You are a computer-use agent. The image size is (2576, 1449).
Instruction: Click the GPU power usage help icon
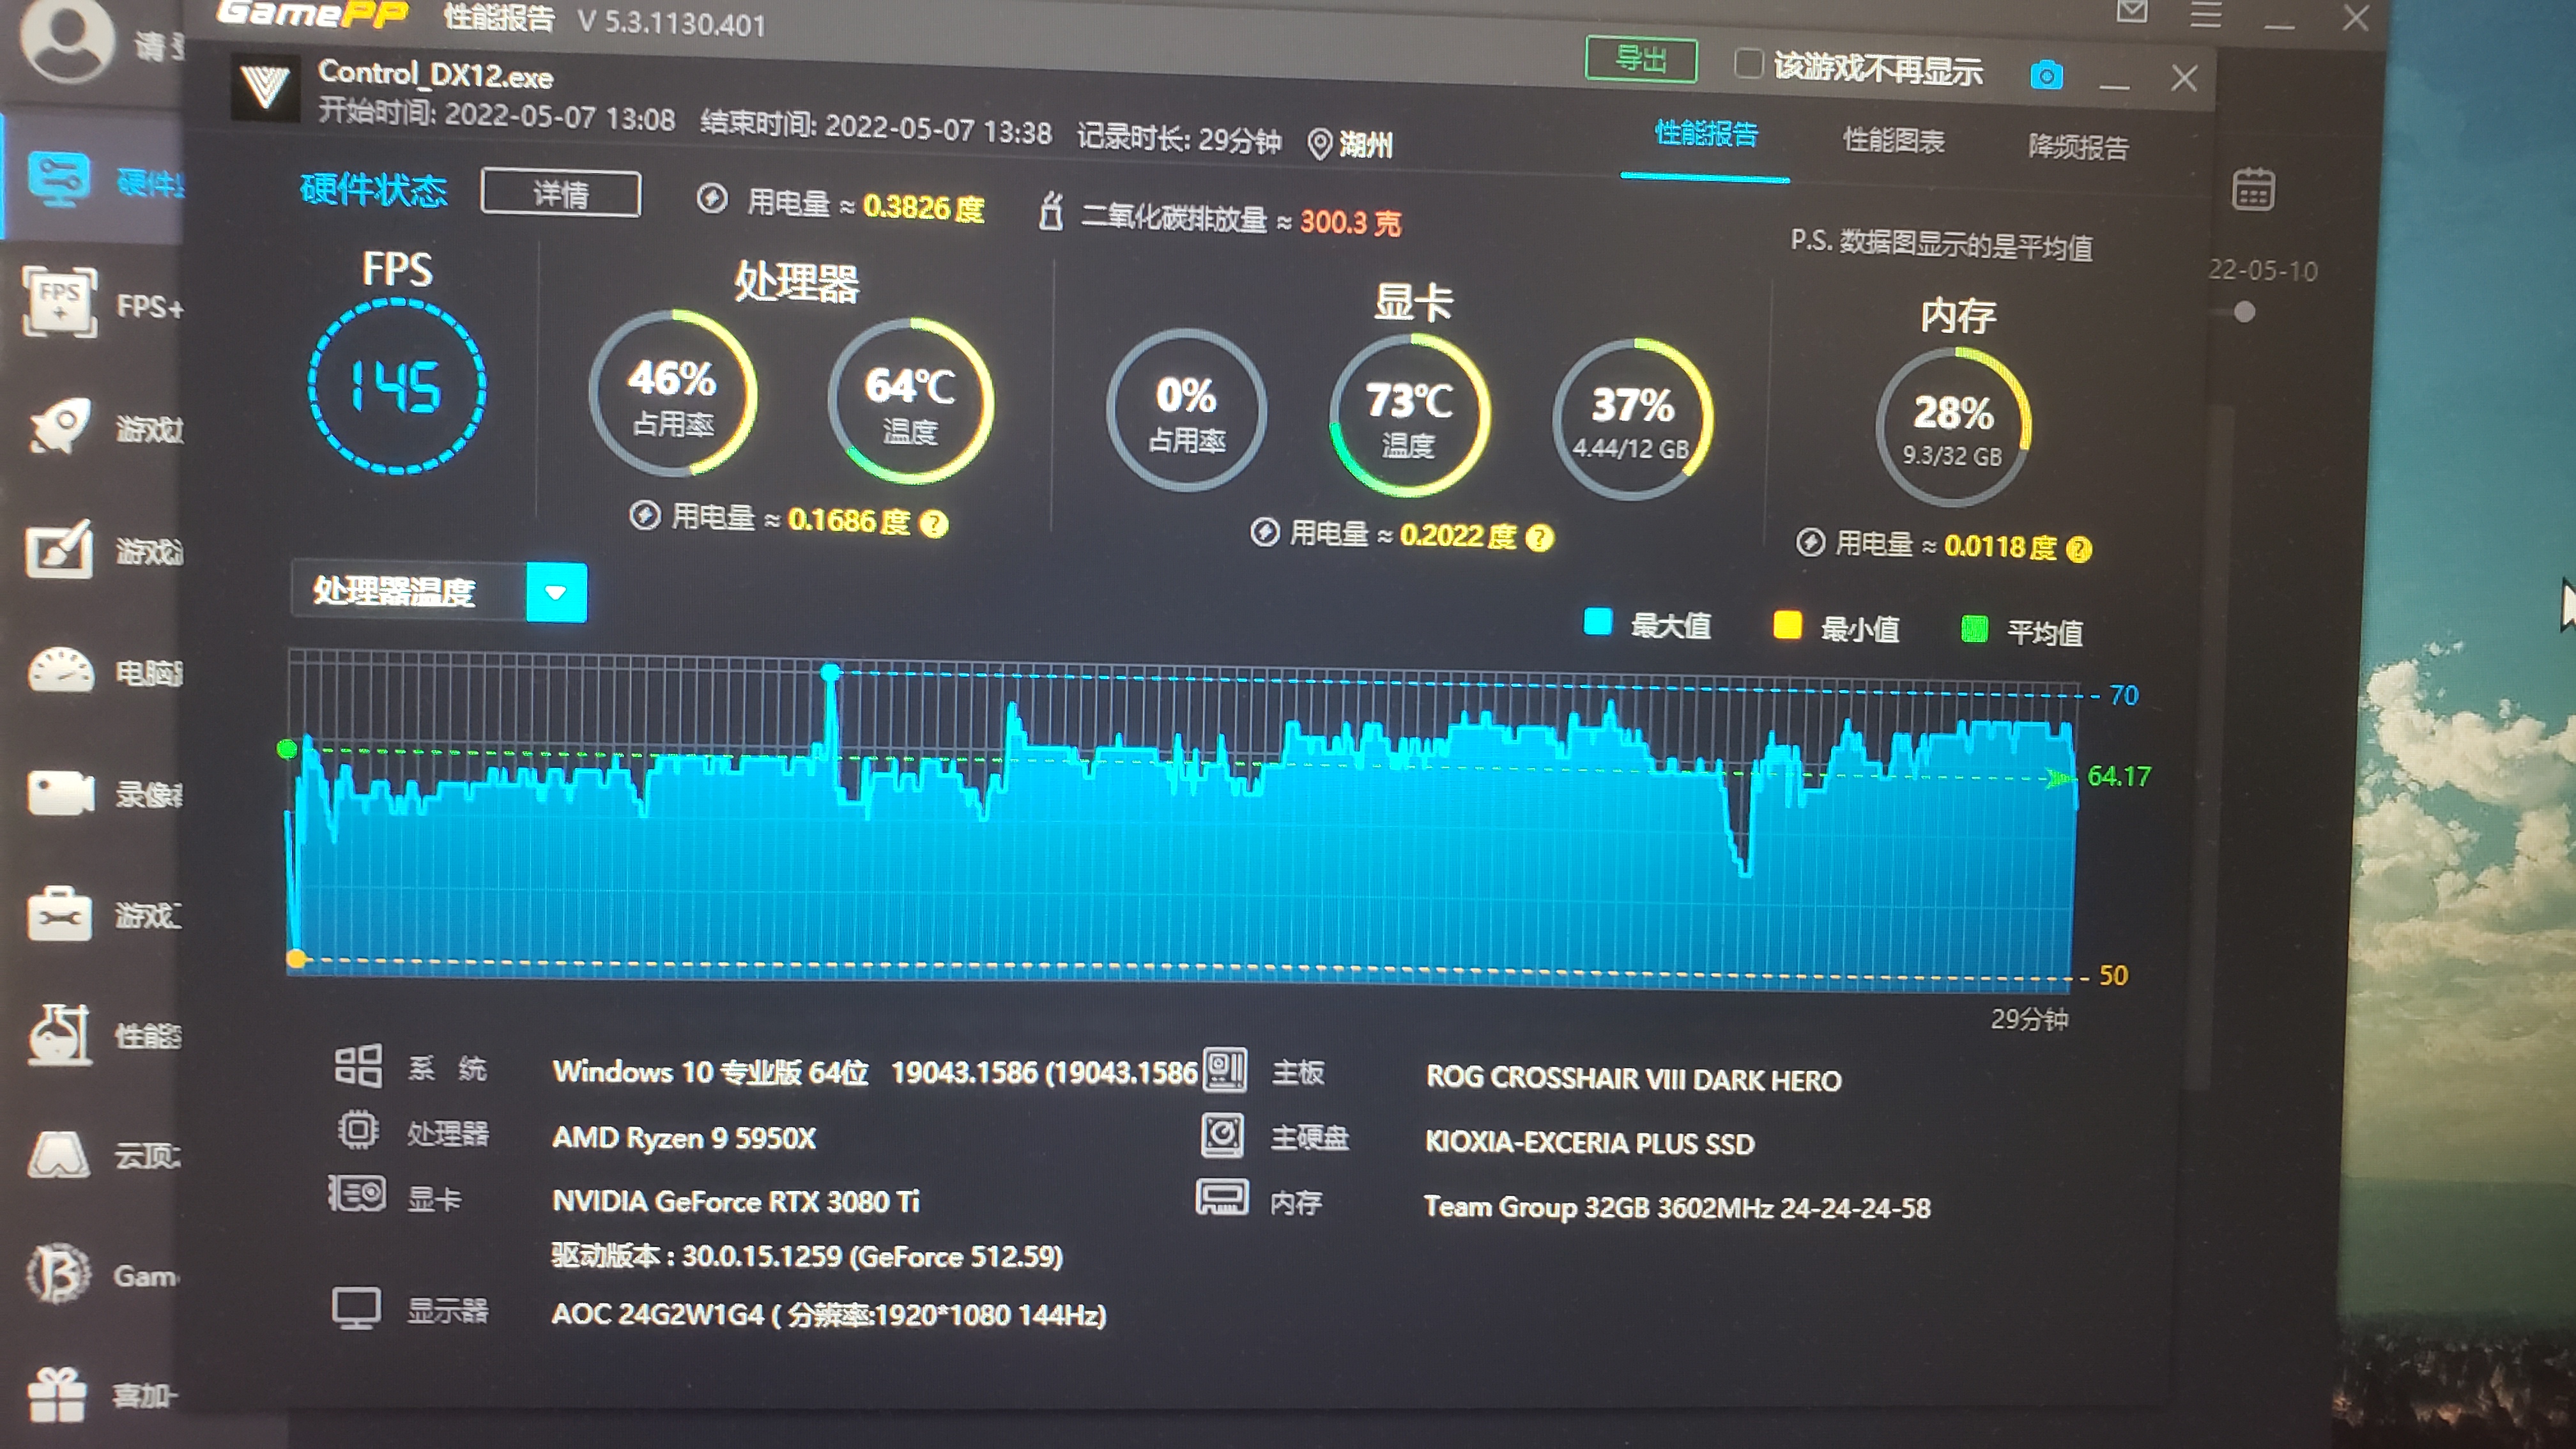pos(1539,538)
